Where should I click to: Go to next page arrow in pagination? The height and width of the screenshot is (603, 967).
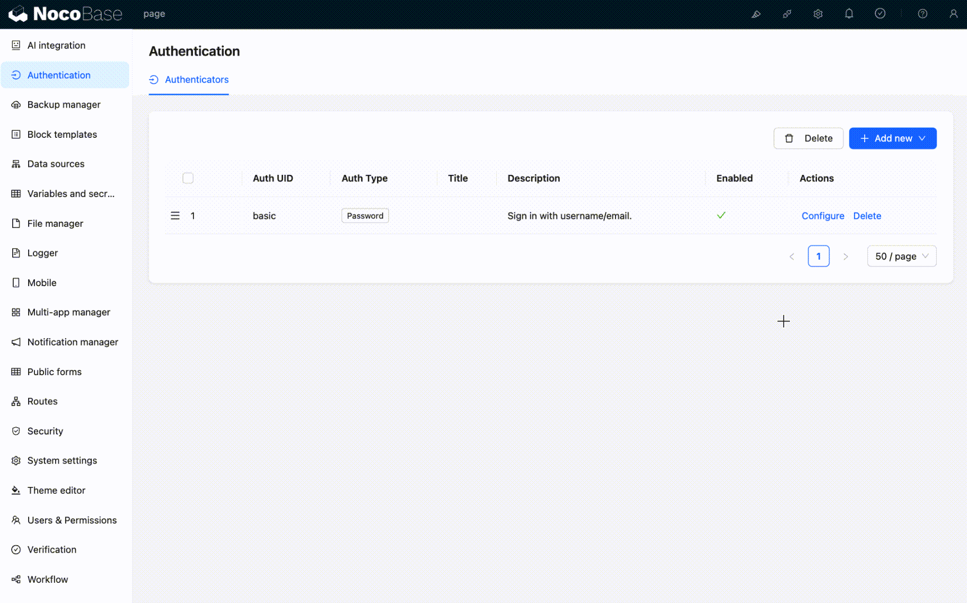(846, 256)
